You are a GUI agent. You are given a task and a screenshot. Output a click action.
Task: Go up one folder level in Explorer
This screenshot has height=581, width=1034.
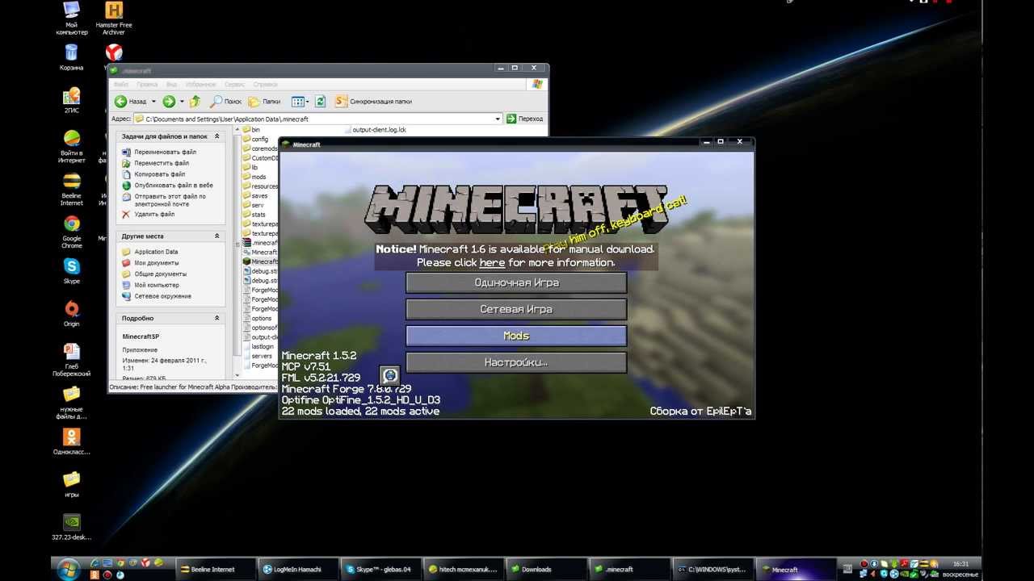click(195, 102)
